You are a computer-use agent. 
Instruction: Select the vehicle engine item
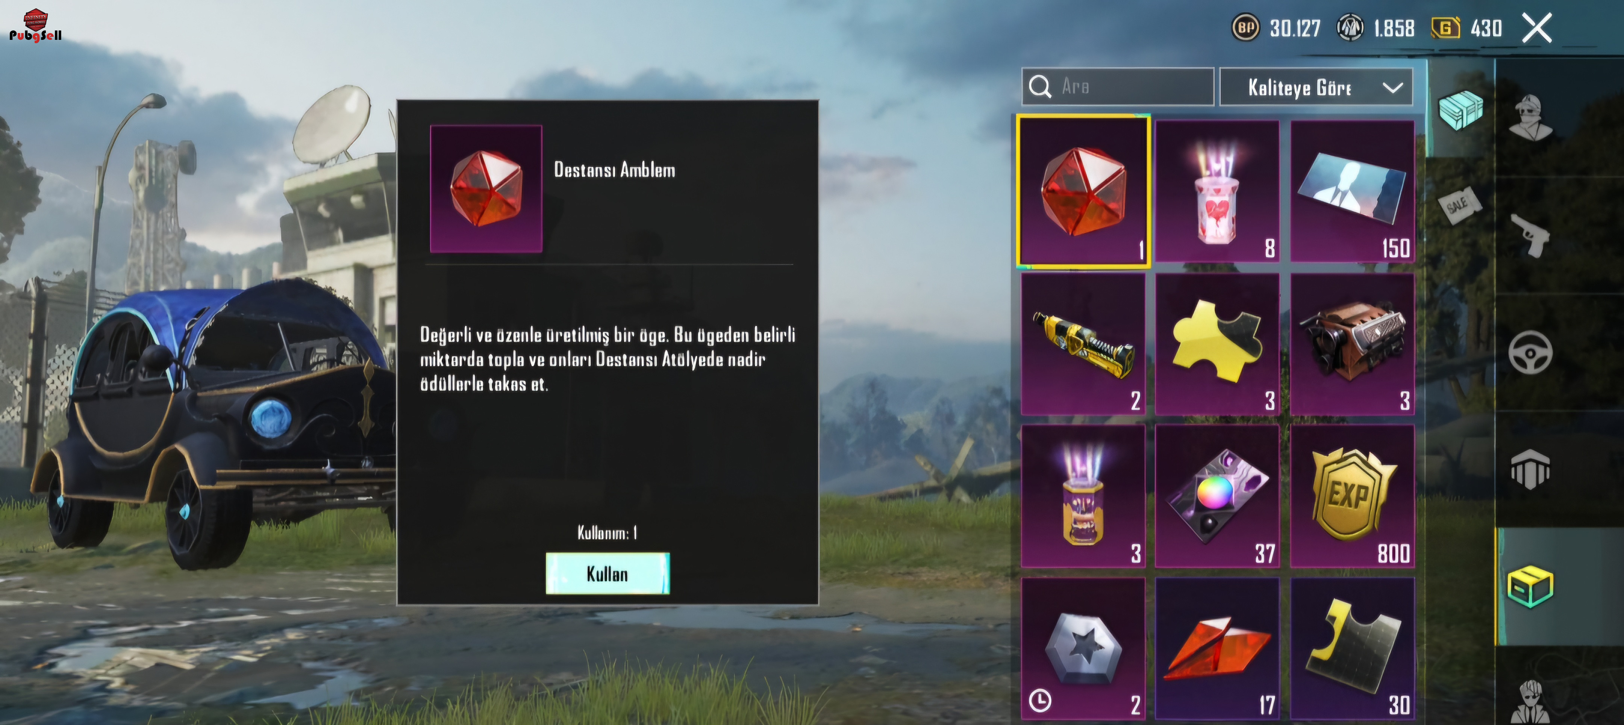click(x=1352, y=344)
